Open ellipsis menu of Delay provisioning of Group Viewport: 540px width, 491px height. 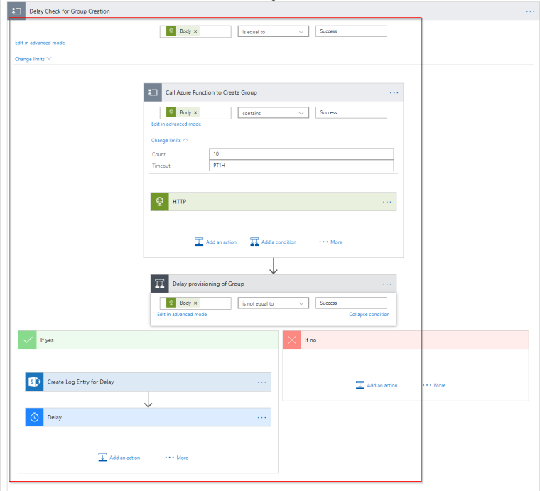[x=387, y=284]
